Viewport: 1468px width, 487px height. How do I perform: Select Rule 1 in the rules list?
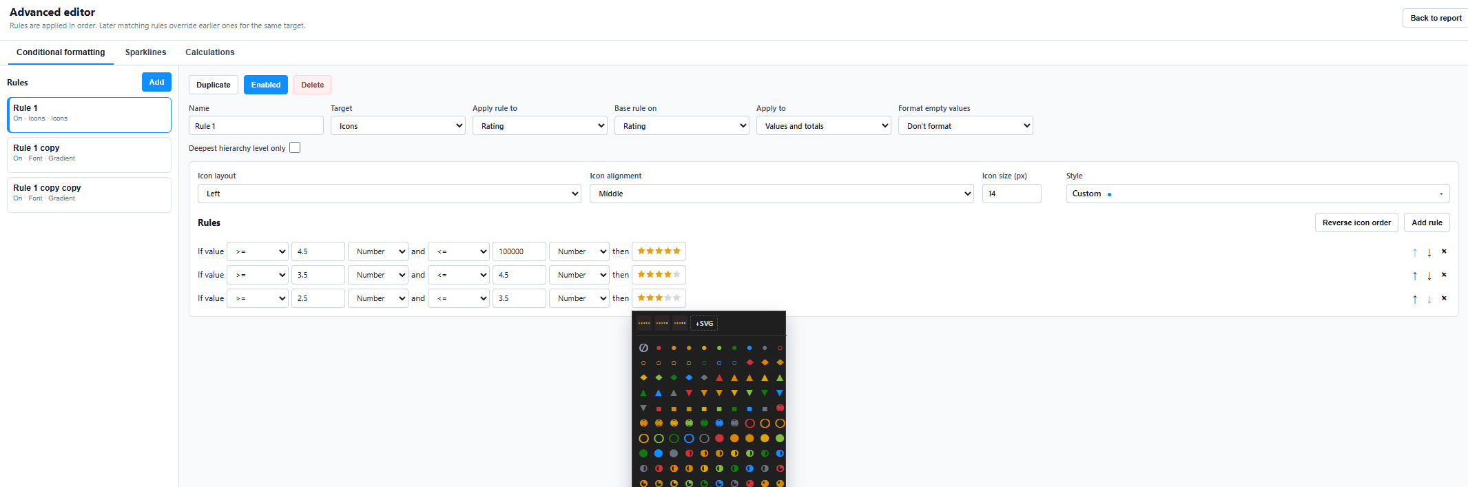point(89,114)
